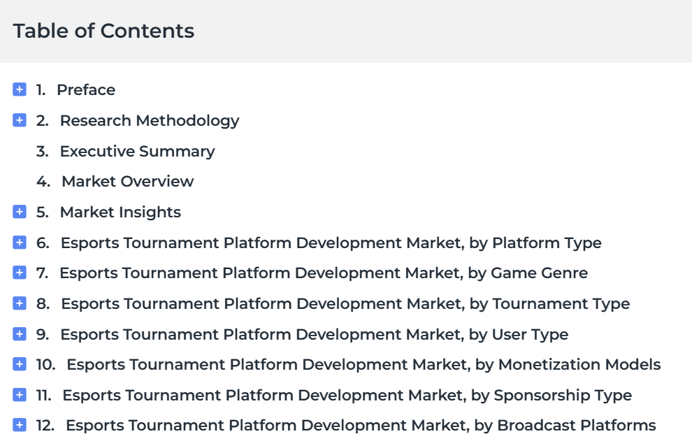Select the Market Insights heading
Image resolution: width=692 pixels, height=441 pixels.
120,212
